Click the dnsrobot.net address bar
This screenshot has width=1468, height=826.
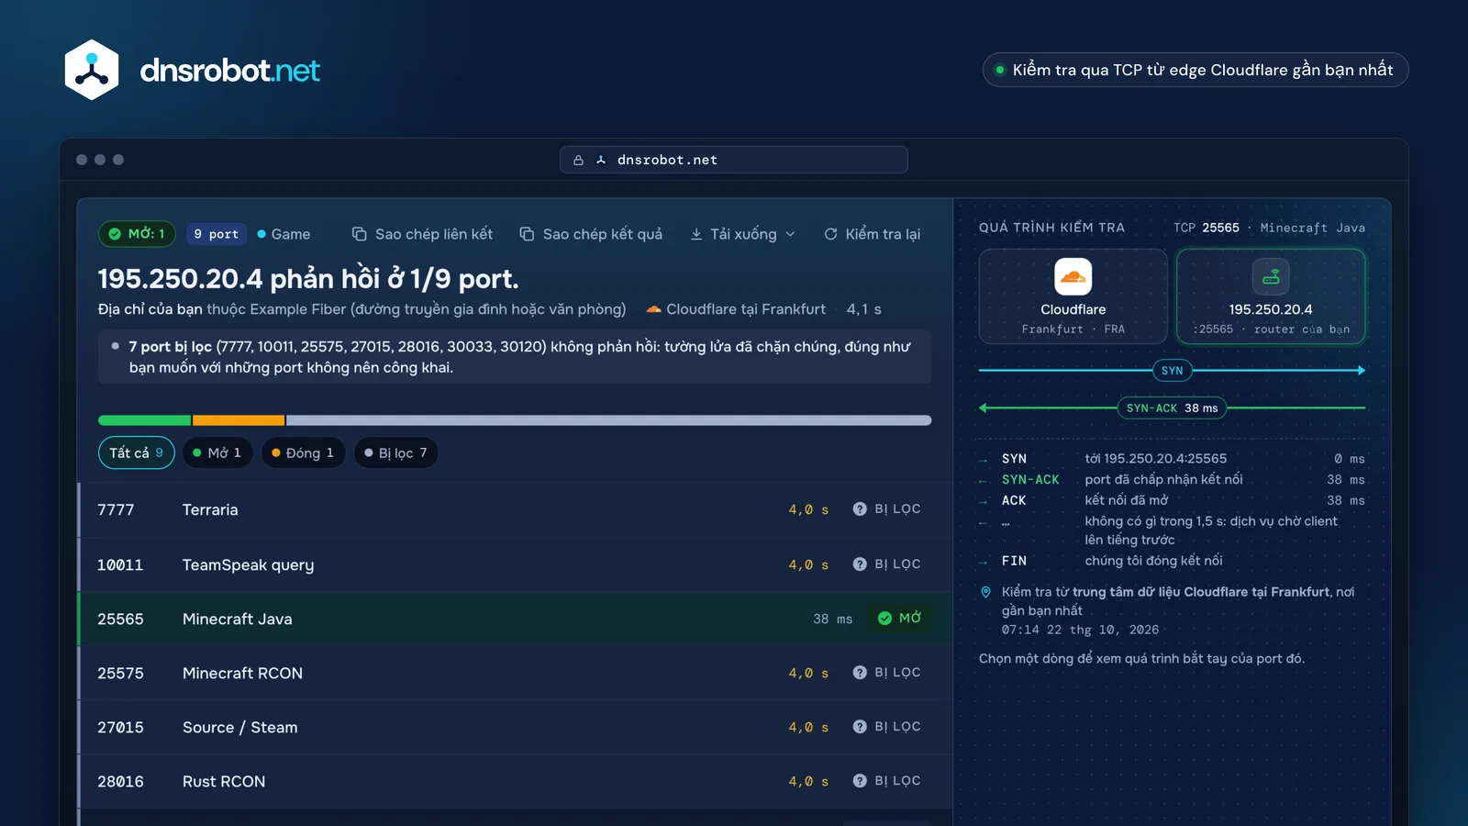pos(734,160)
